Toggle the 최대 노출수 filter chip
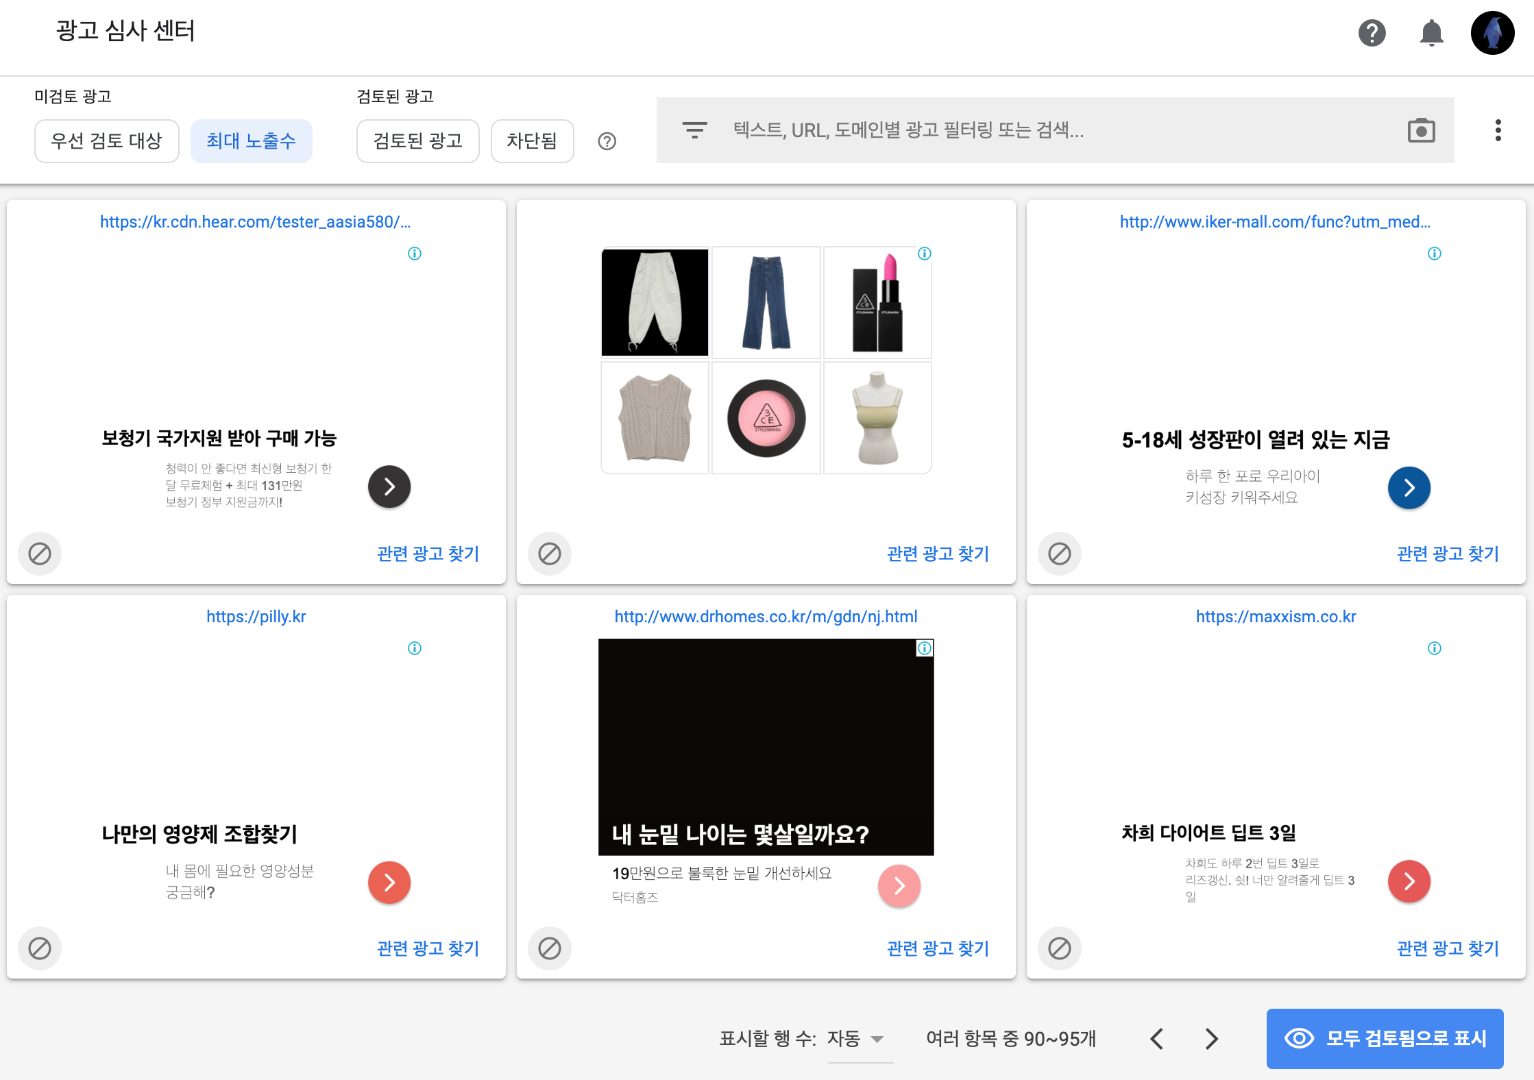 tap(251, 141)
